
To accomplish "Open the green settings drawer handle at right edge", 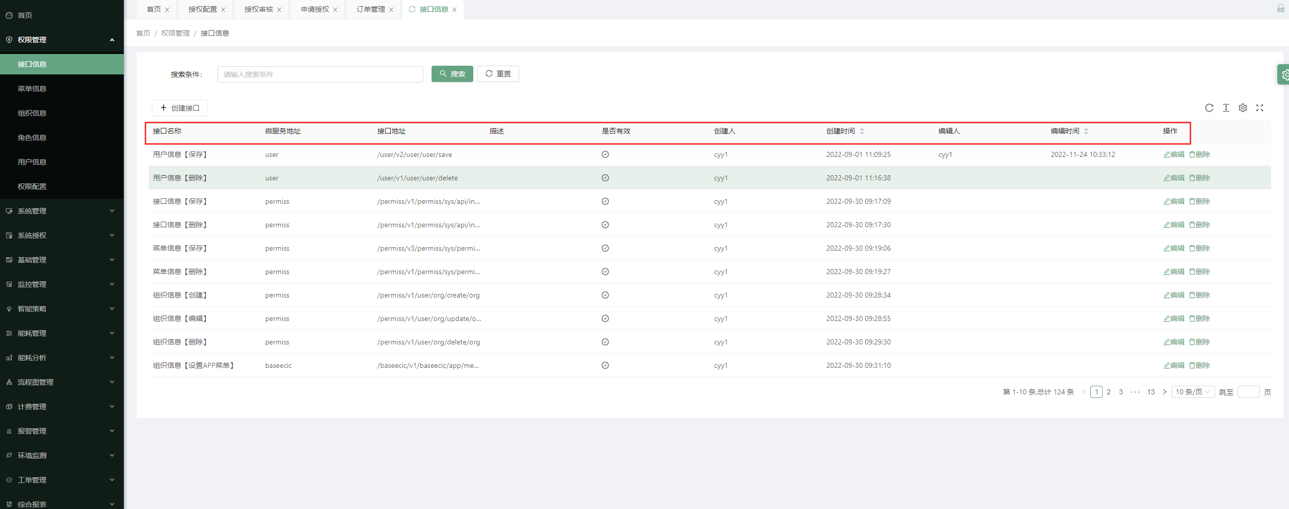I will (1283, 75).
